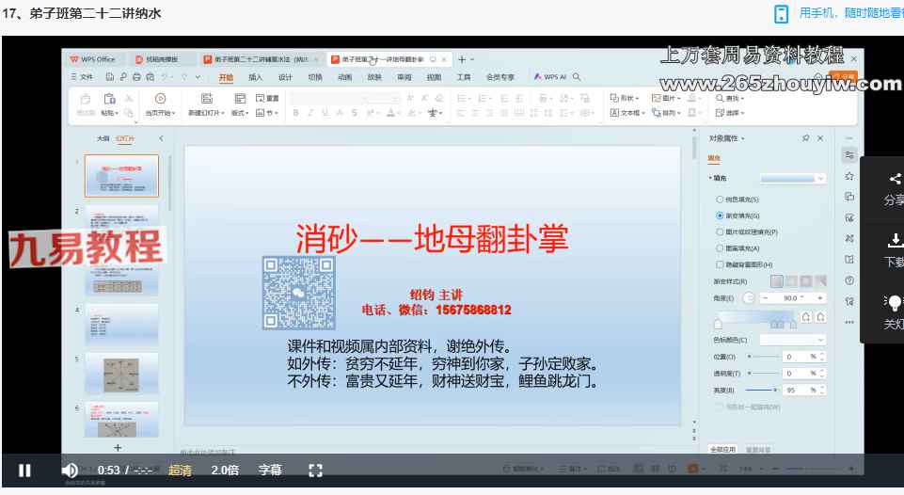904x495 pixels.
Task: Increase the 角度 angle with plus
Action: point(820,298)
